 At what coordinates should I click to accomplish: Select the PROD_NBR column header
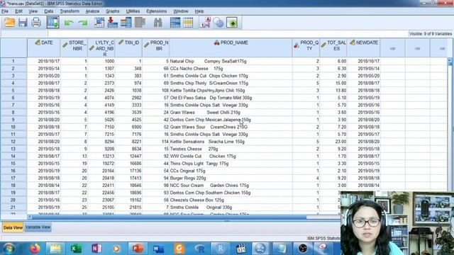coord(156,47)
